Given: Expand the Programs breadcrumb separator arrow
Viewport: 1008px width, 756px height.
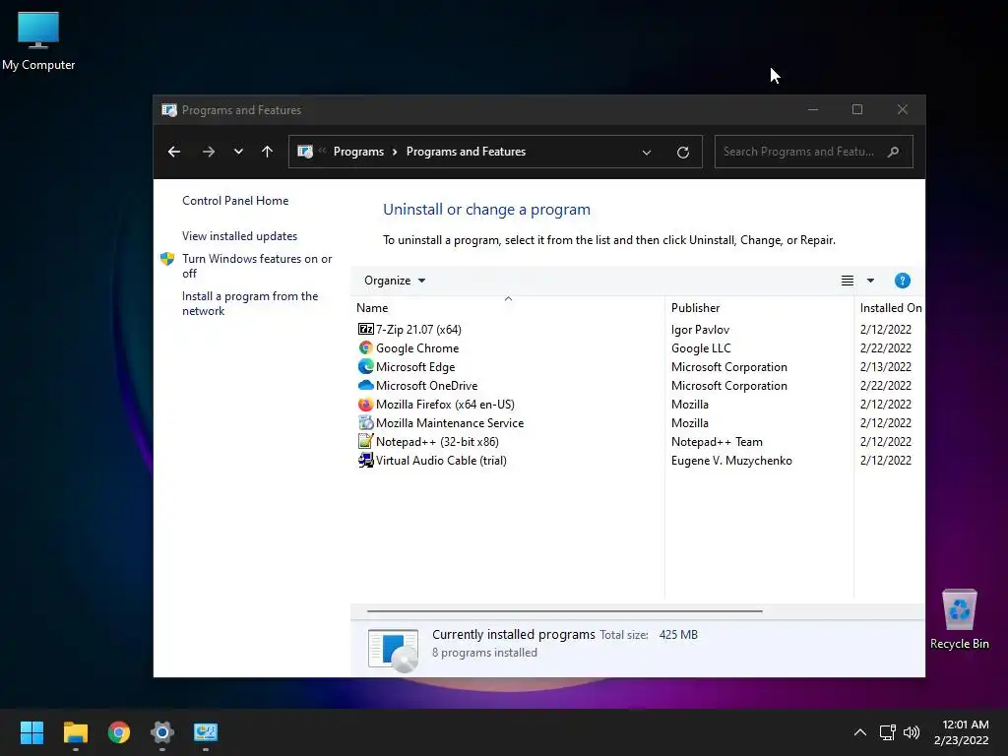Looking at the screenshot, I should tap(395, 152).
